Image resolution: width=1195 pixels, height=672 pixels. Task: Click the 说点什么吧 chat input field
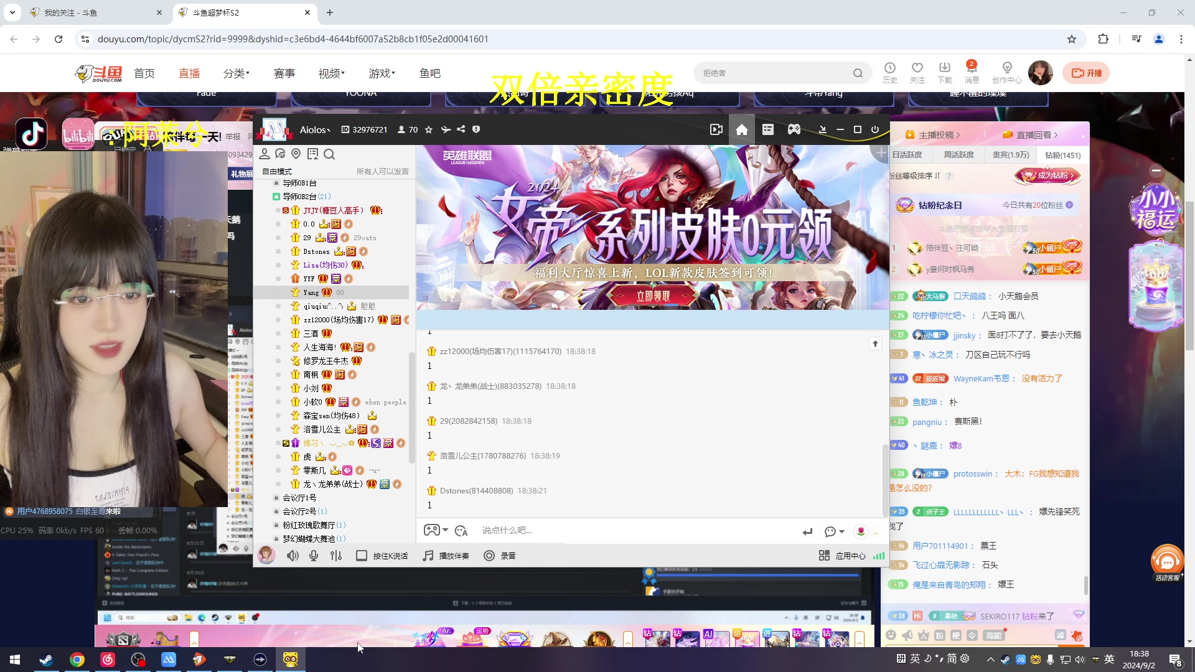(635, 530)
